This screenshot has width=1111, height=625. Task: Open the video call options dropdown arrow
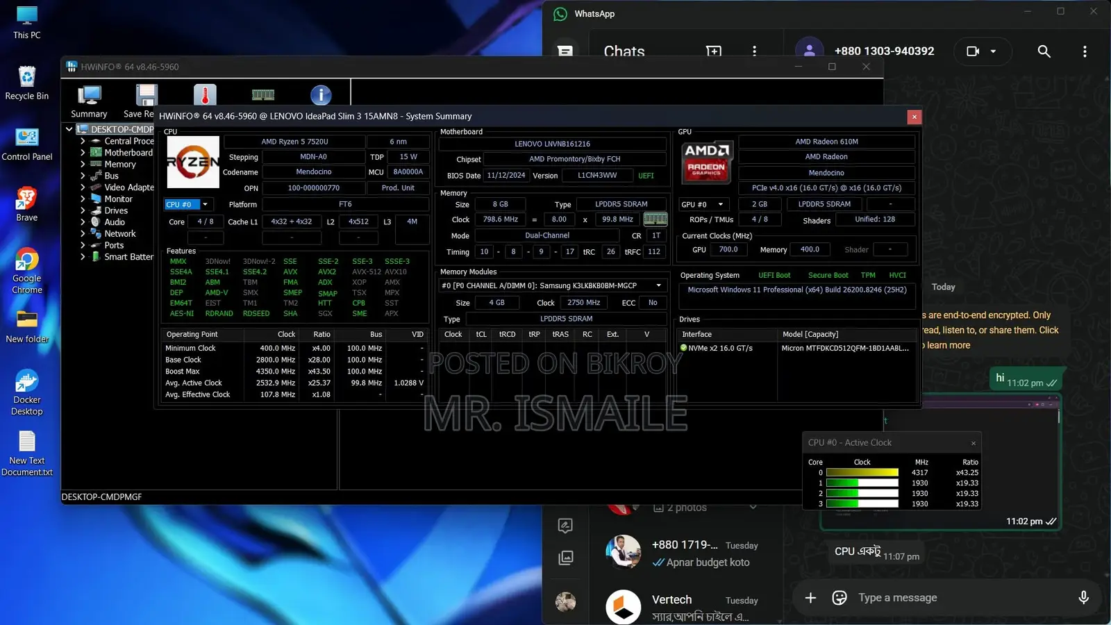[x=993, y=51]
